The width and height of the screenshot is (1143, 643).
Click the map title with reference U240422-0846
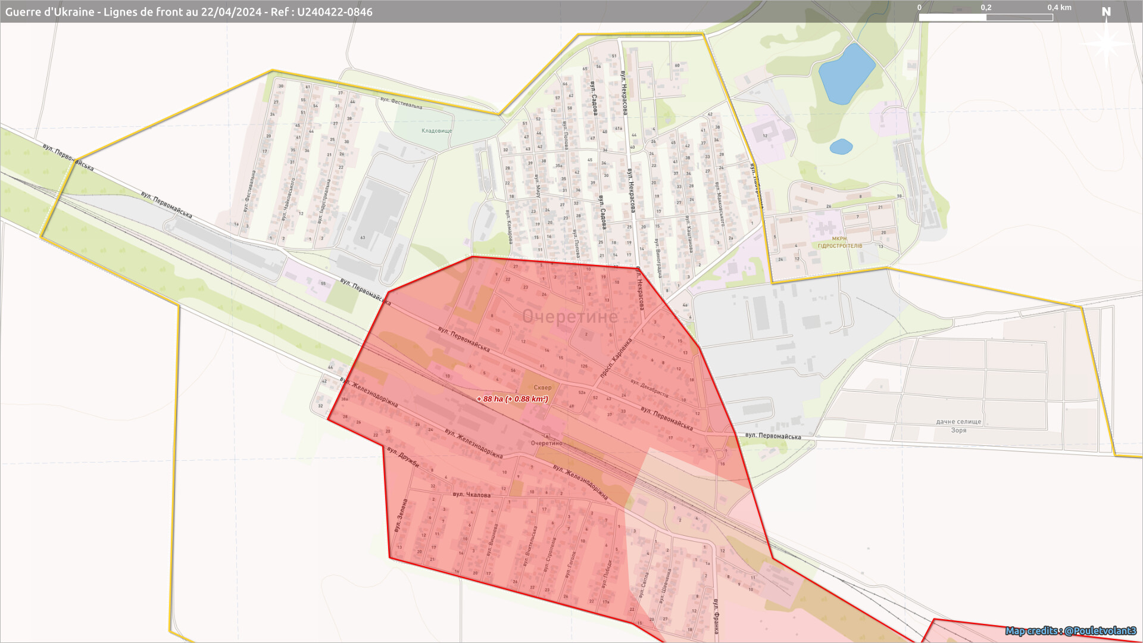point(189,12)
